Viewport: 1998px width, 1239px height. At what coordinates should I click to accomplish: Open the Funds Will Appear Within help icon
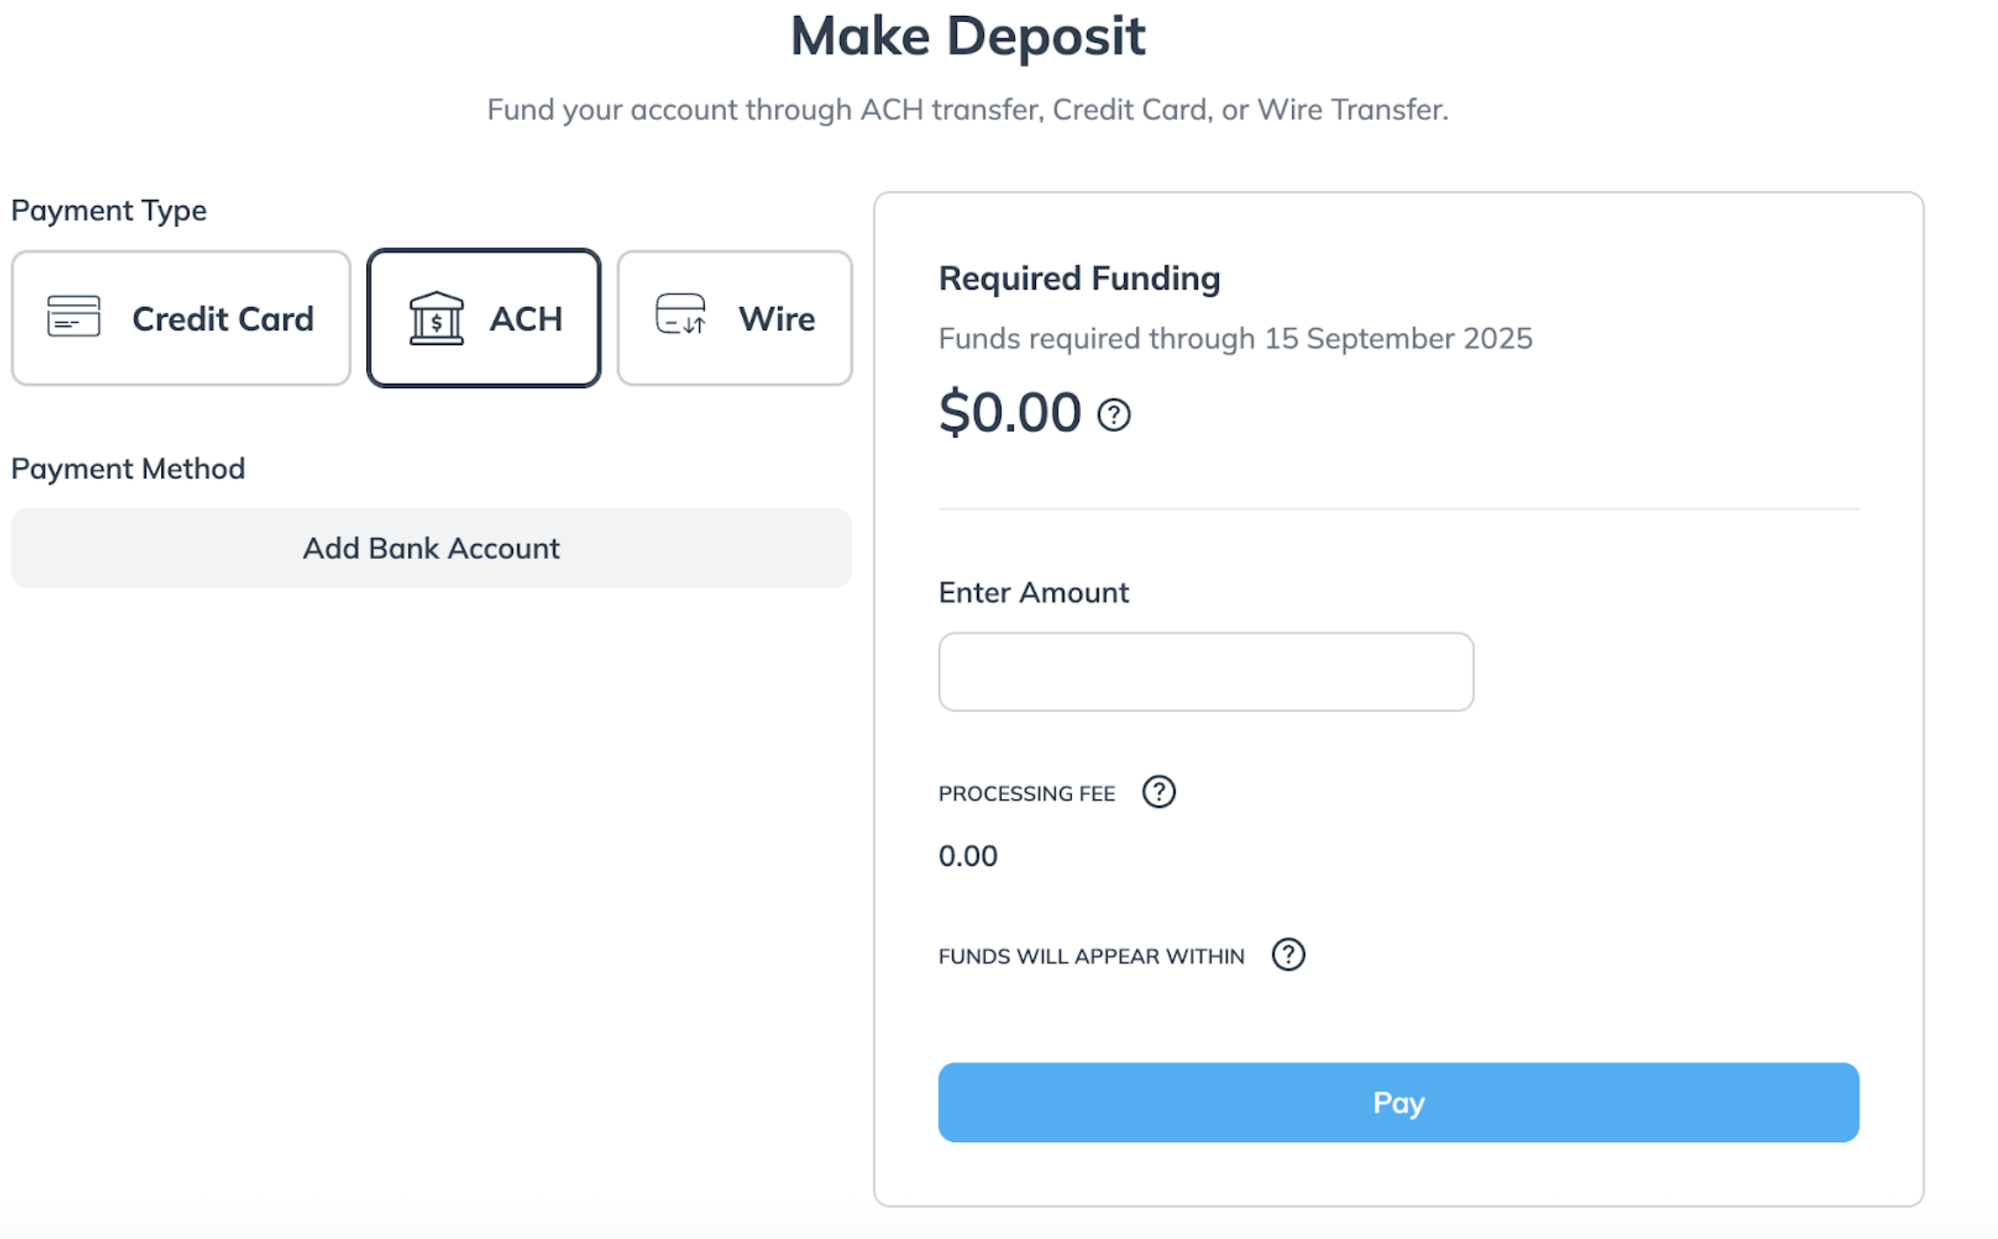pyautogui.click(x=1288, y=955)
